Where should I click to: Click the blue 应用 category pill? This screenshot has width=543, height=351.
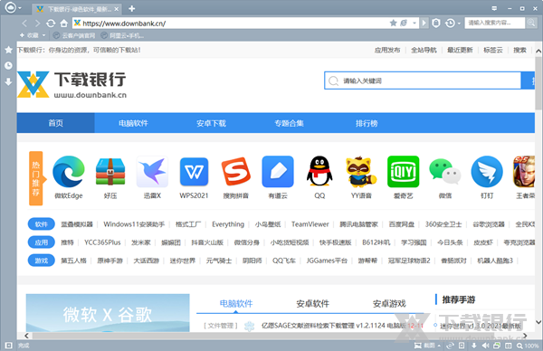point(42,242)
